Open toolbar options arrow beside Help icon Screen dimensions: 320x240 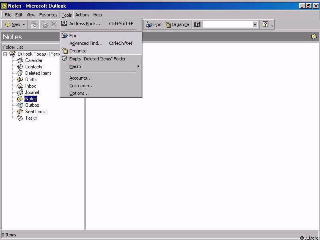coord(272,25)
